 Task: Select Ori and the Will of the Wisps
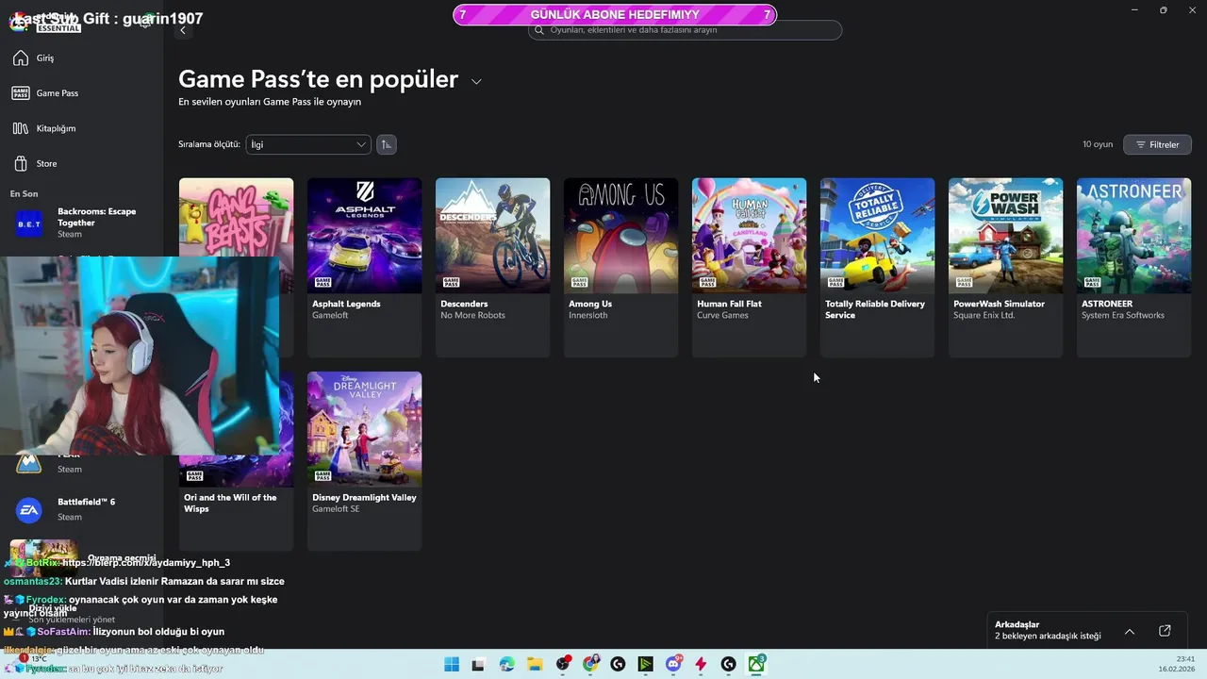(x=230, y=503)
